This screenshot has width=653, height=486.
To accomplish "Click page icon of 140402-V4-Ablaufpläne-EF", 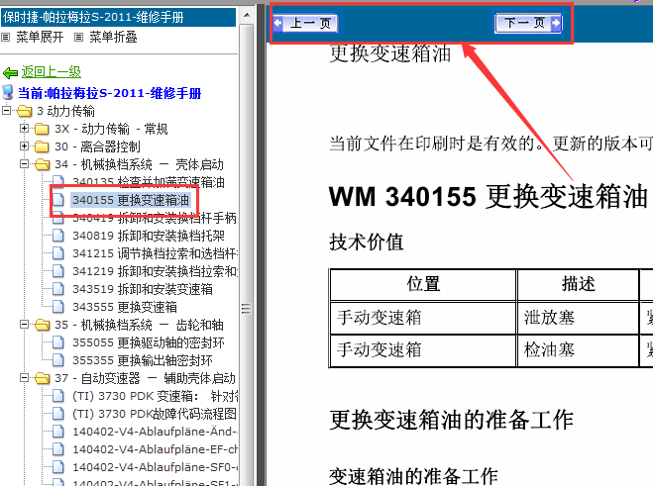I will [58, 449].
